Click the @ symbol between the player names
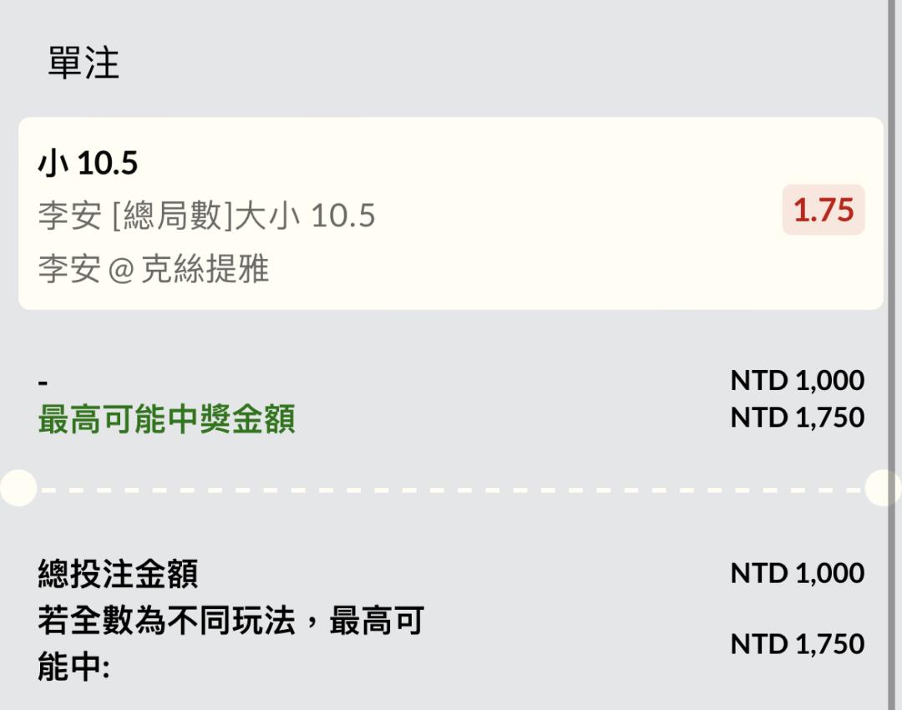This screenshot has width=902, height=710. (121, 270)
